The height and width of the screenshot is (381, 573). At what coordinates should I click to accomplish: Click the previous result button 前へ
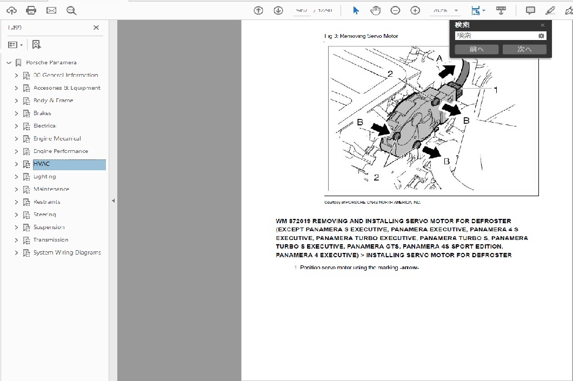(477, 49)
